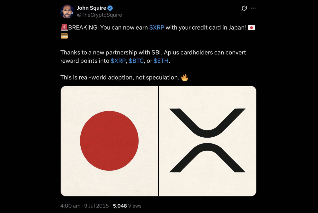
Task: Click the 4:00 am 9 Jul 2025 timestamp
Action: pos(84,206)
